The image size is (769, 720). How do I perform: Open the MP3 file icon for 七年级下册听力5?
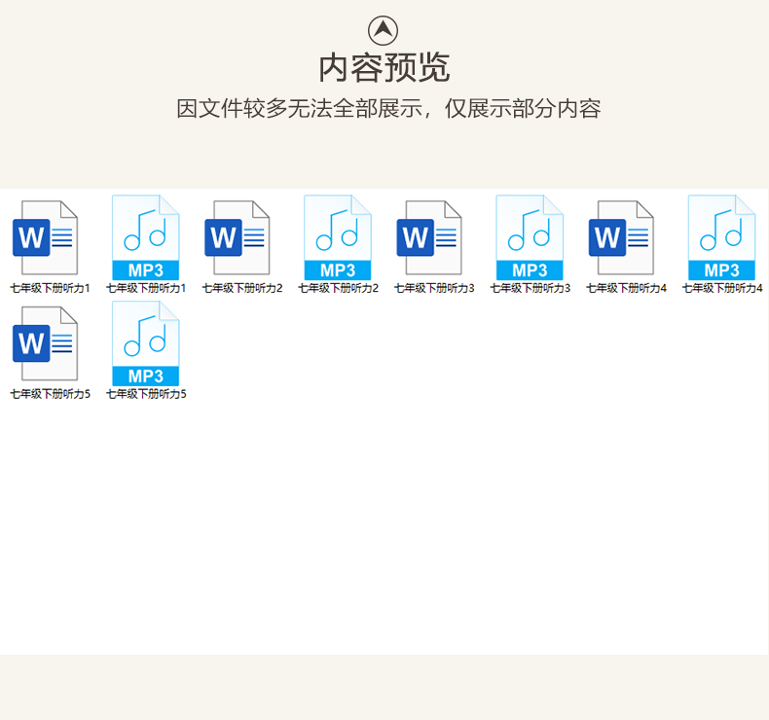(146, 343)
